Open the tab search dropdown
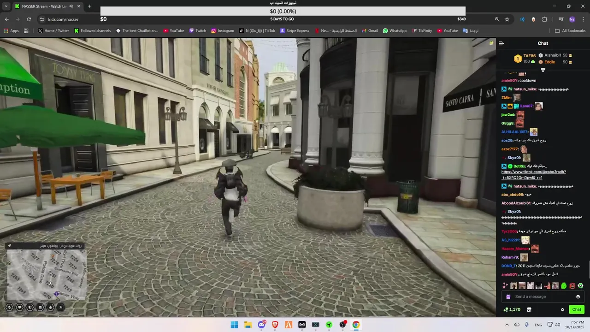Viewport: 590px width, 332px height. [6, 6]
